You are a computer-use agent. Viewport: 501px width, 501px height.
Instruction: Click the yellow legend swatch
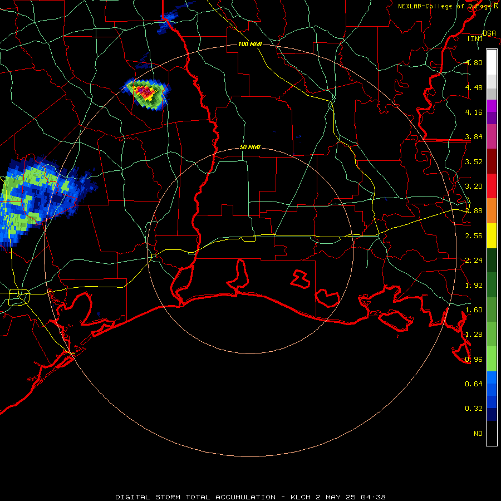click(492, 235)
